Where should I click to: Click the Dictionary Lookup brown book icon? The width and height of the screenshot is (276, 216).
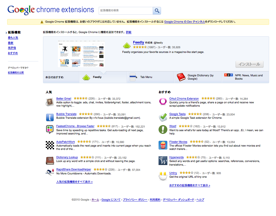pos(50,161)
